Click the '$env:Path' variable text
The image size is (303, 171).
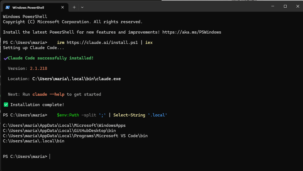tap(68, 115)
